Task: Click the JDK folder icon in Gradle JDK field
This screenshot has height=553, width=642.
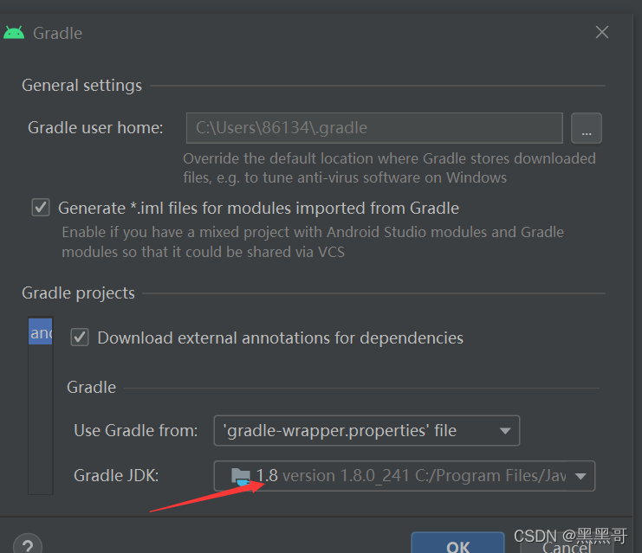Action: click(241, 477)
